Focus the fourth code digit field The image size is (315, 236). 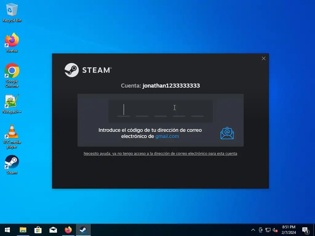[179, 110]
